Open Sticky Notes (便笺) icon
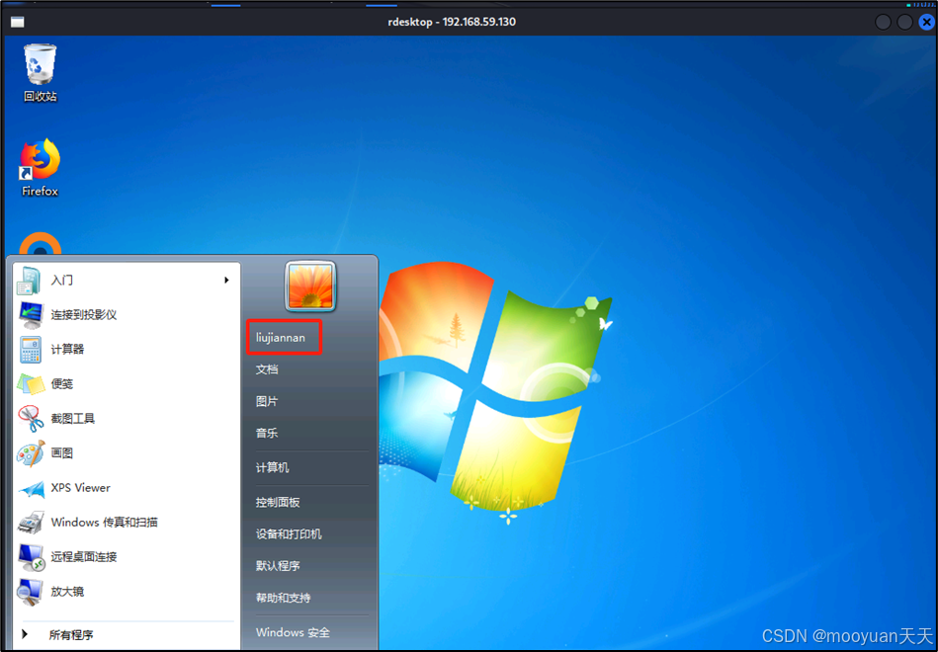 [x=31, y=384]
